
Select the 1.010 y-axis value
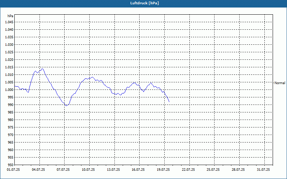(9, 75)
